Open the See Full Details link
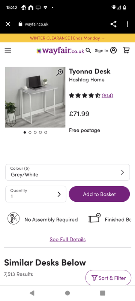Screen dimensions: 135x301 67,239
